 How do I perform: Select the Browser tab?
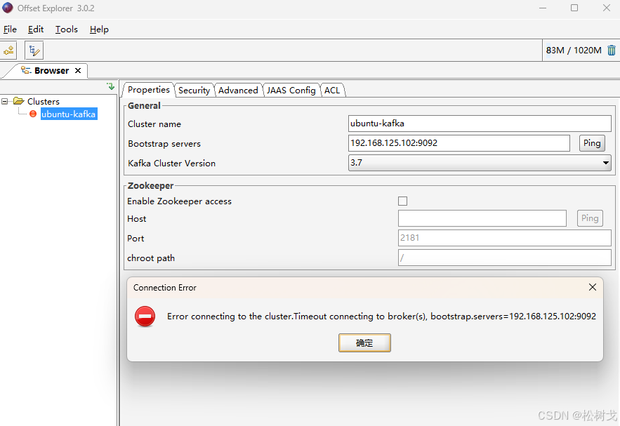tap(51, 70)
